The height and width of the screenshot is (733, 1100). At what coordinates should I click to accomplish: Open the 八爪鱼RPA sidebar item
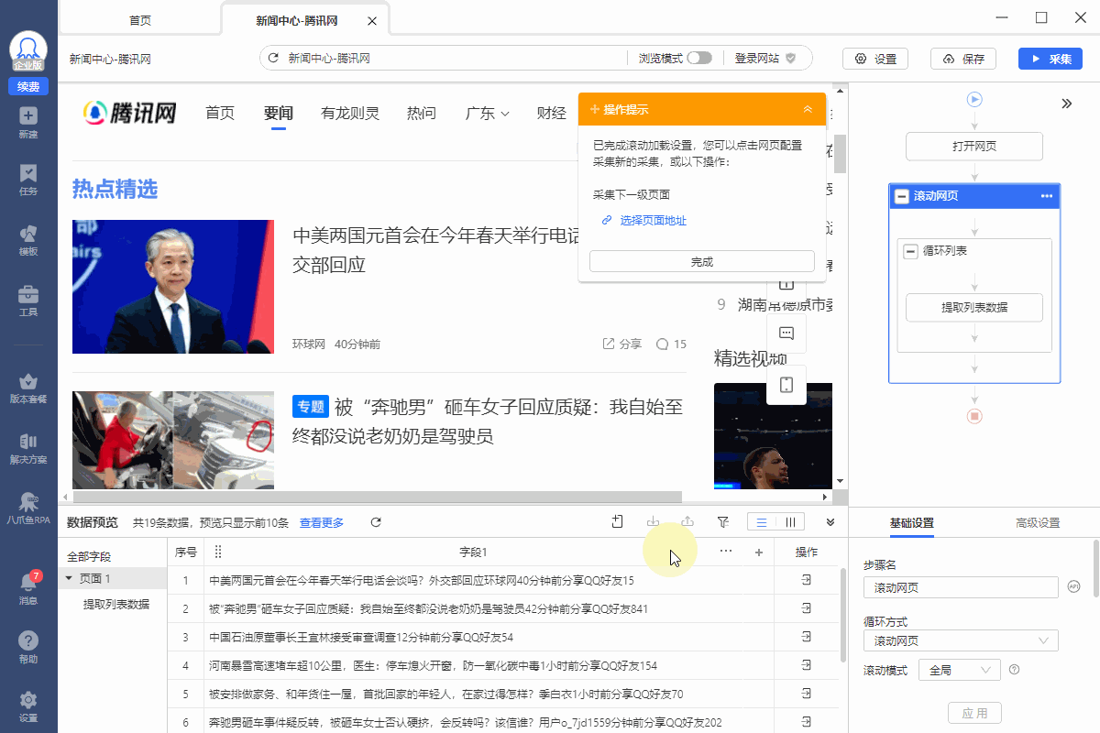[x=28, y=508]
